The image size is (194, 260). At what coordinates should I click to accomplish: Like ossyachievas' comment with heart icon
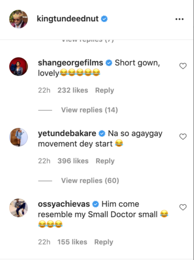(x=183, y=207)
